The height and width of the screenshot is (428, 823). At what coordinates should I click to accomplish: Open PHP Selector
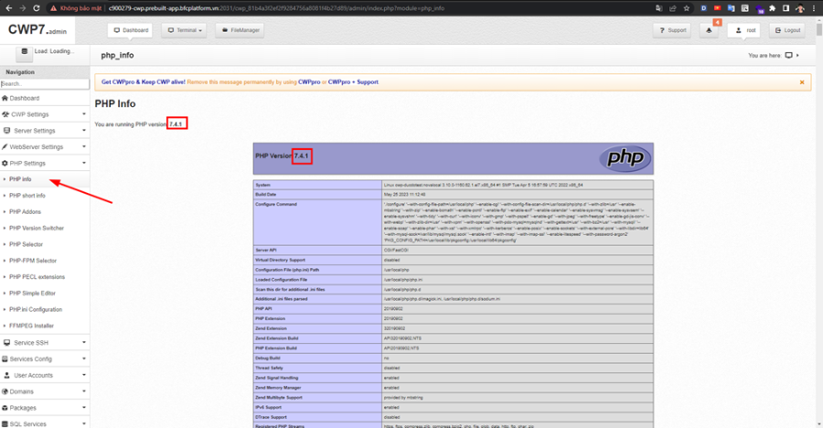(26, 245)
